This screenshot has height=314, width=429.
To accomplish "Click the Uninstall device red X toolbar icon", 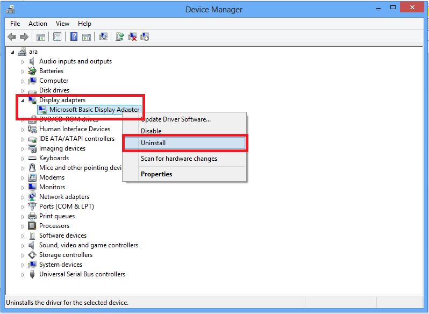I will pyautogui.click(x=132, y=37).
